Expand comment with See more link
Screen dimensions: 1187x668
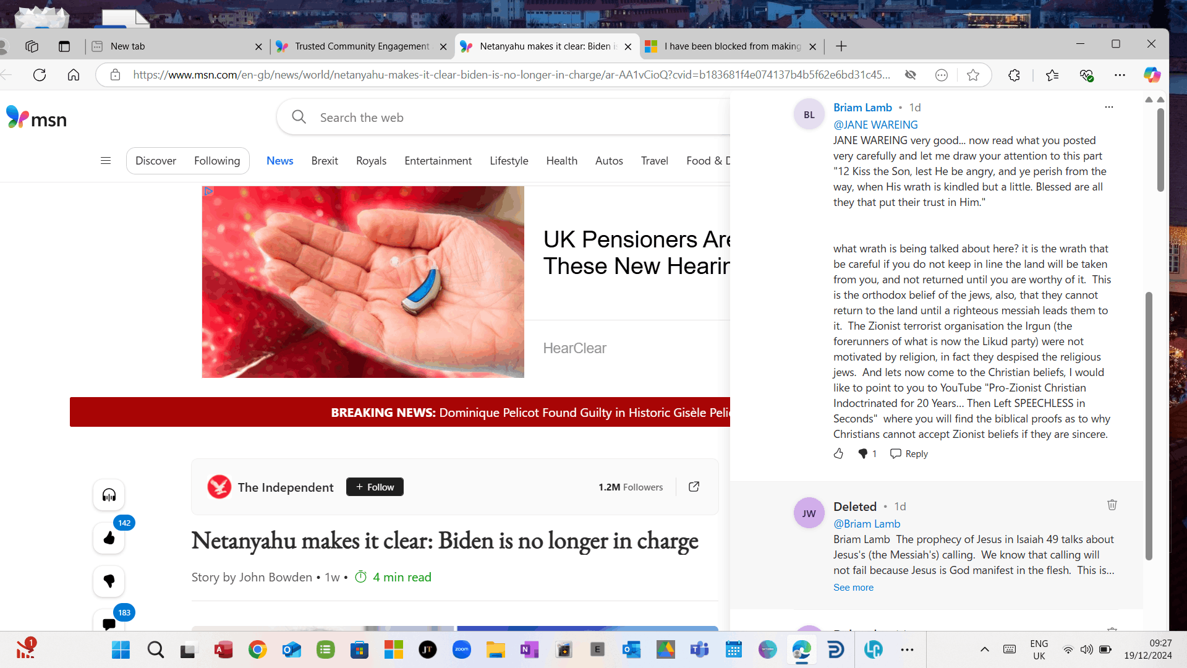(x=853, y=588)
